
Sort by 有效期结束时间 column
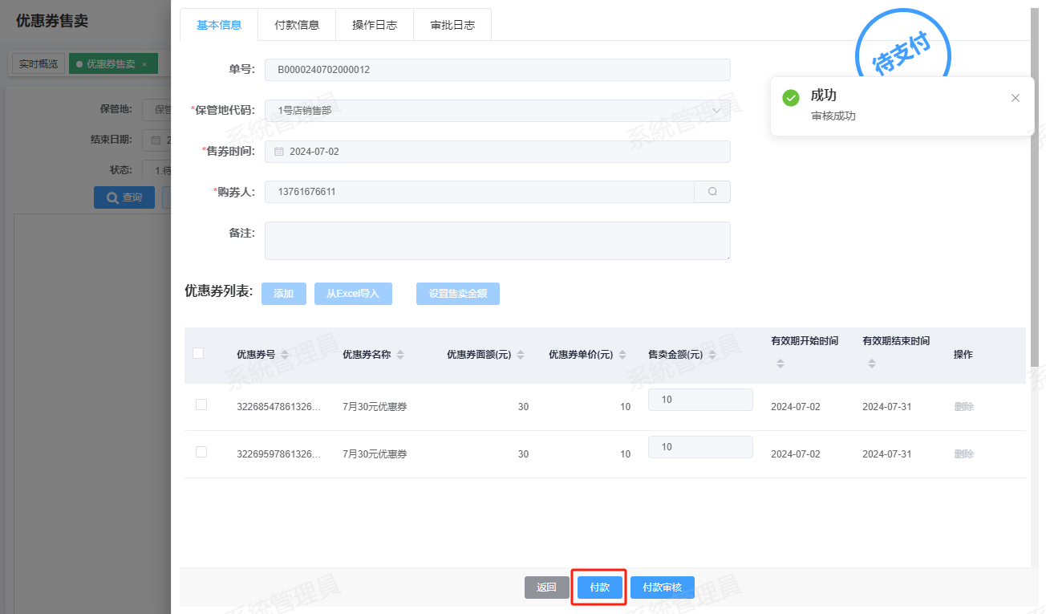872,364
